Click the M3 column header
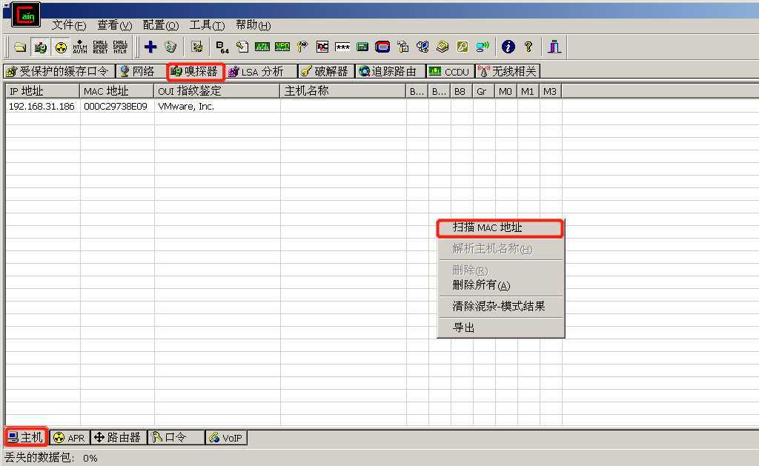Viewport: 759px width, 466px height. (x=551, y=91)
